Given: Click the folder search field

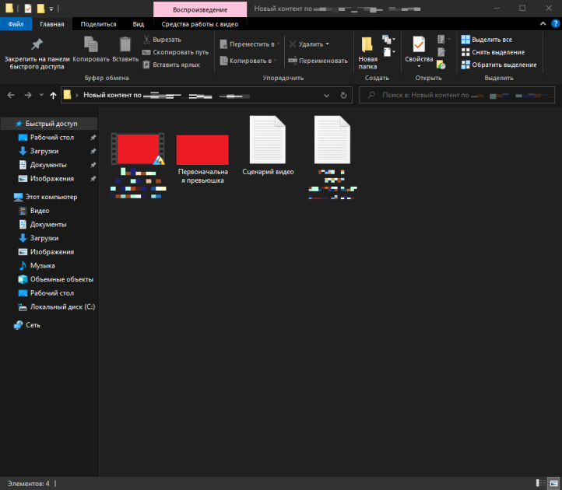Looking at the screenshot, I should (457, 95).
